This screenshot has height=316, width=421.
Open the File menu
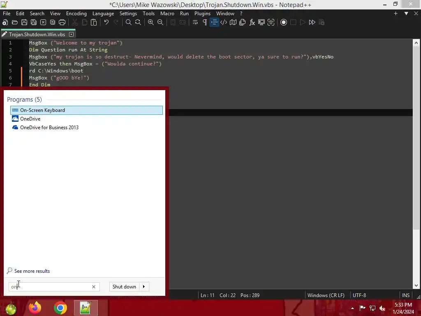click(x=7, y=14)
